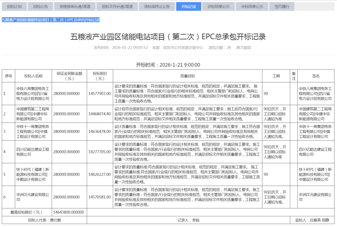Switch to the 招标公告 tab
The image size is (337, 227).
(x=41, y=7)
